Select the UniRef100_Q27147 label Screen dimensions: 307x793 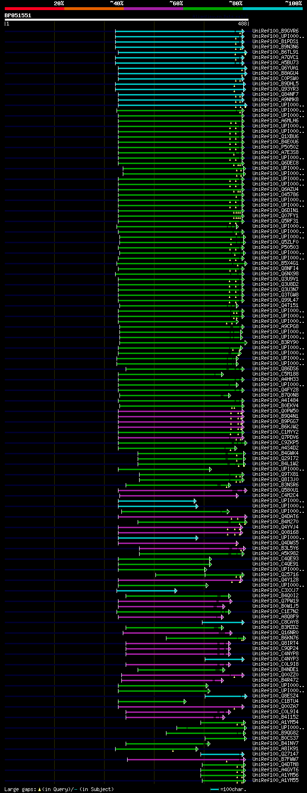tap(275, 754)
